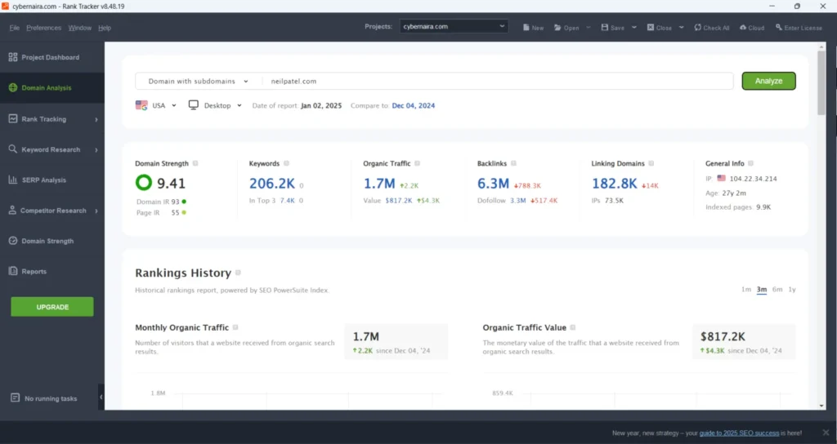The image size is (837, 444).
Task: Click the Check All toolbar icon
Action: [698, 27]
